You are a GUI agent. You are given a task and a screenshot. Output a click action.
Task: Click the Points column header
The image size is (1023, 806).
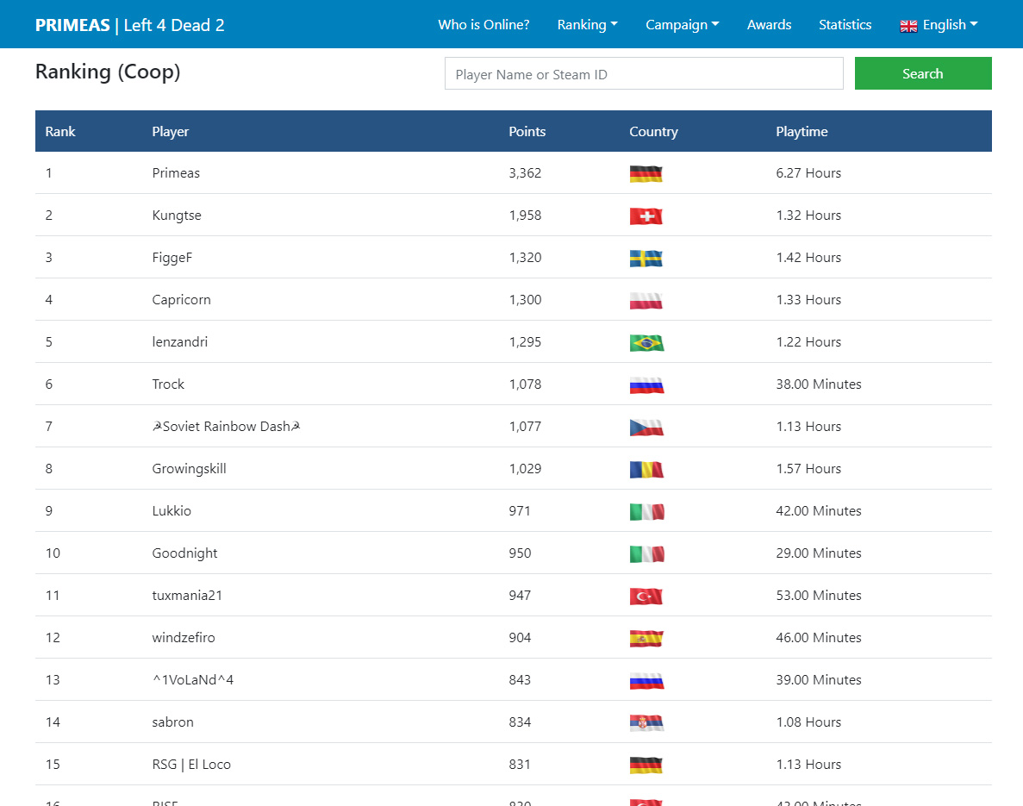pos(527,132)
